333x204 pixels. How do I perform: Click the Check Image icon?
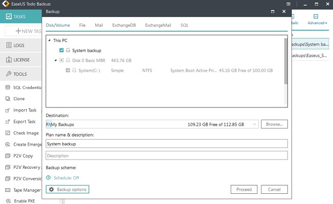pyautogui.click(x=8, y=133)
